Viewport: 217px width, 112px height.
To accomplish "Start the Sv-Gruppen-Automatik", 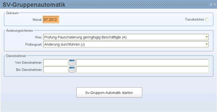I will (x=109, y=92).
